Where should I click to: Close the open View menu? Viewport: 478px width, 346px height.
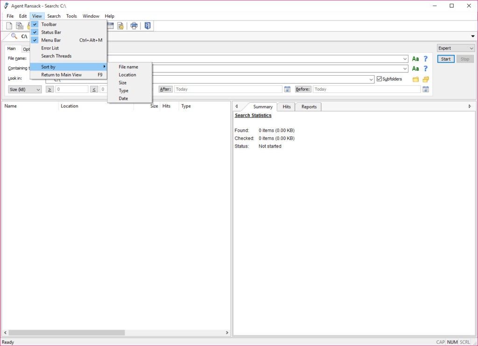point(37,16)
